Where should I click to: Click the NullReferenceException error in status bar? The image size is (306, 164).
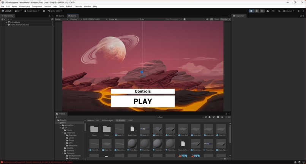pos(37,162)
